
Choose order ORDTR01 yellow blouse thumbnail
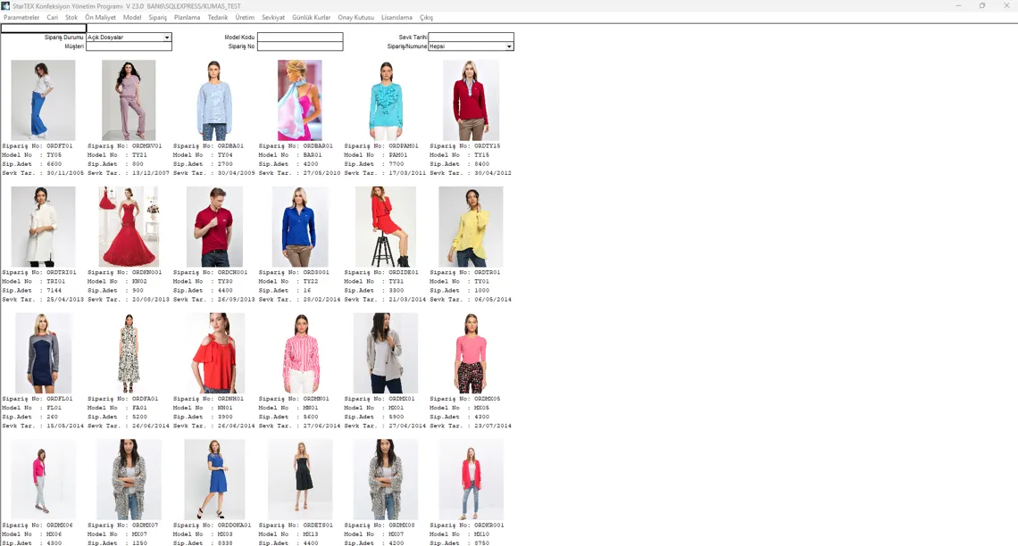coord(471,227)
